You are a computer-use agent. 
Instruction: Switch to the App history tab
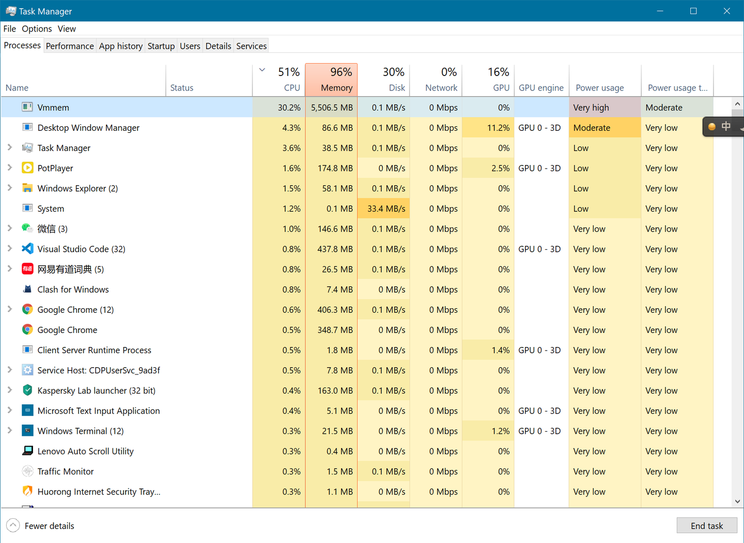[121, 46]
